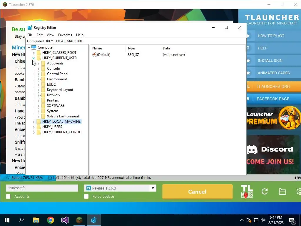301x226 pixels.
Task: Open the TL Mods icon in TLauncher
Action: (x=247, y=191)
